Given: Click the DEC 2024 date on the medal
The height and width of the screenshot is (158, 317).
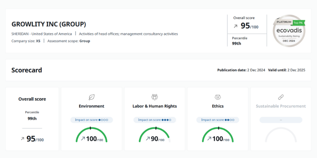Looking at the screenshot, I should tap(289, 41).
